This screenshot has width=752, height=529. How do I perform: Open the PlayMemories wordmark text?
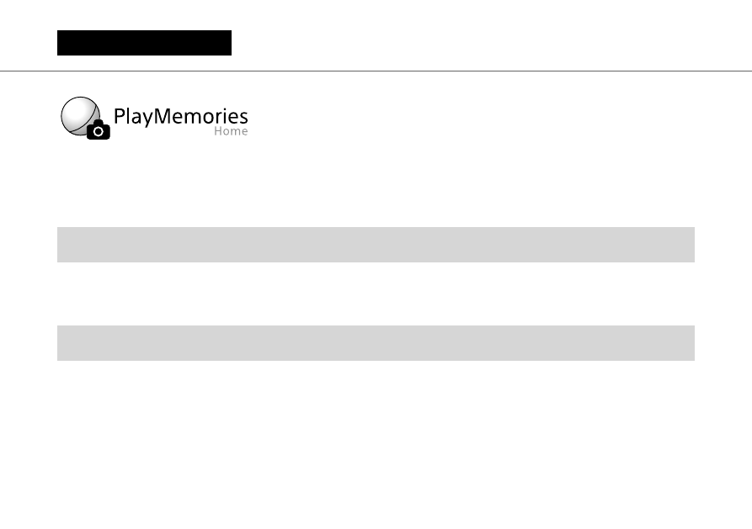(x=181, y=116)
